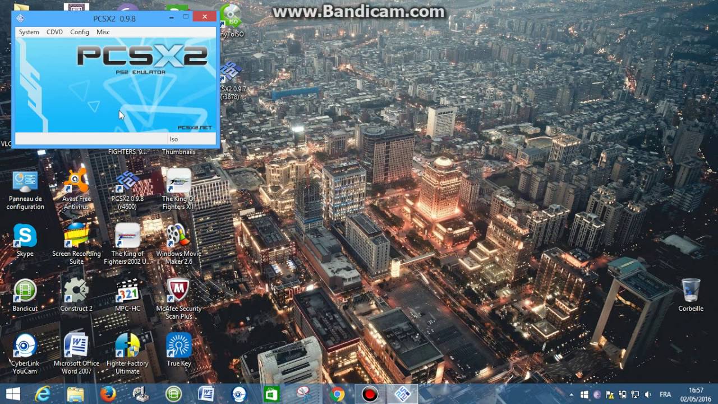Select the PCSX2 0.9.8 (r4600) desktop icon
Screen dimensions: 718x404
click(127, 191)
